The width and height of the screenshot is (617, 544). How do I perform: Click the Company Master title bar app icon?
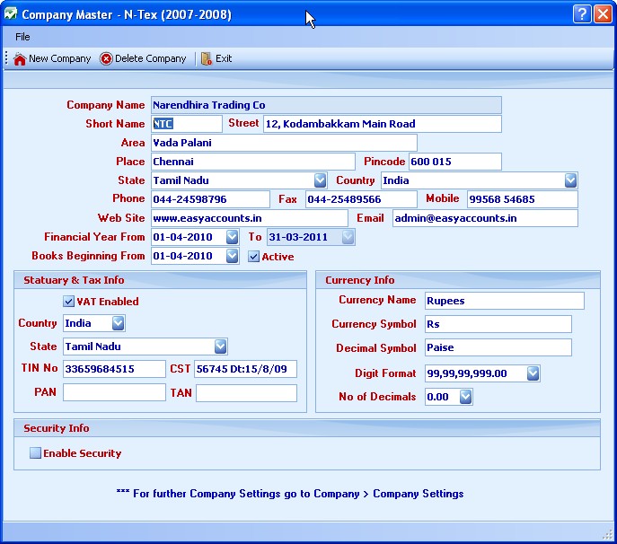coord(10,13)
